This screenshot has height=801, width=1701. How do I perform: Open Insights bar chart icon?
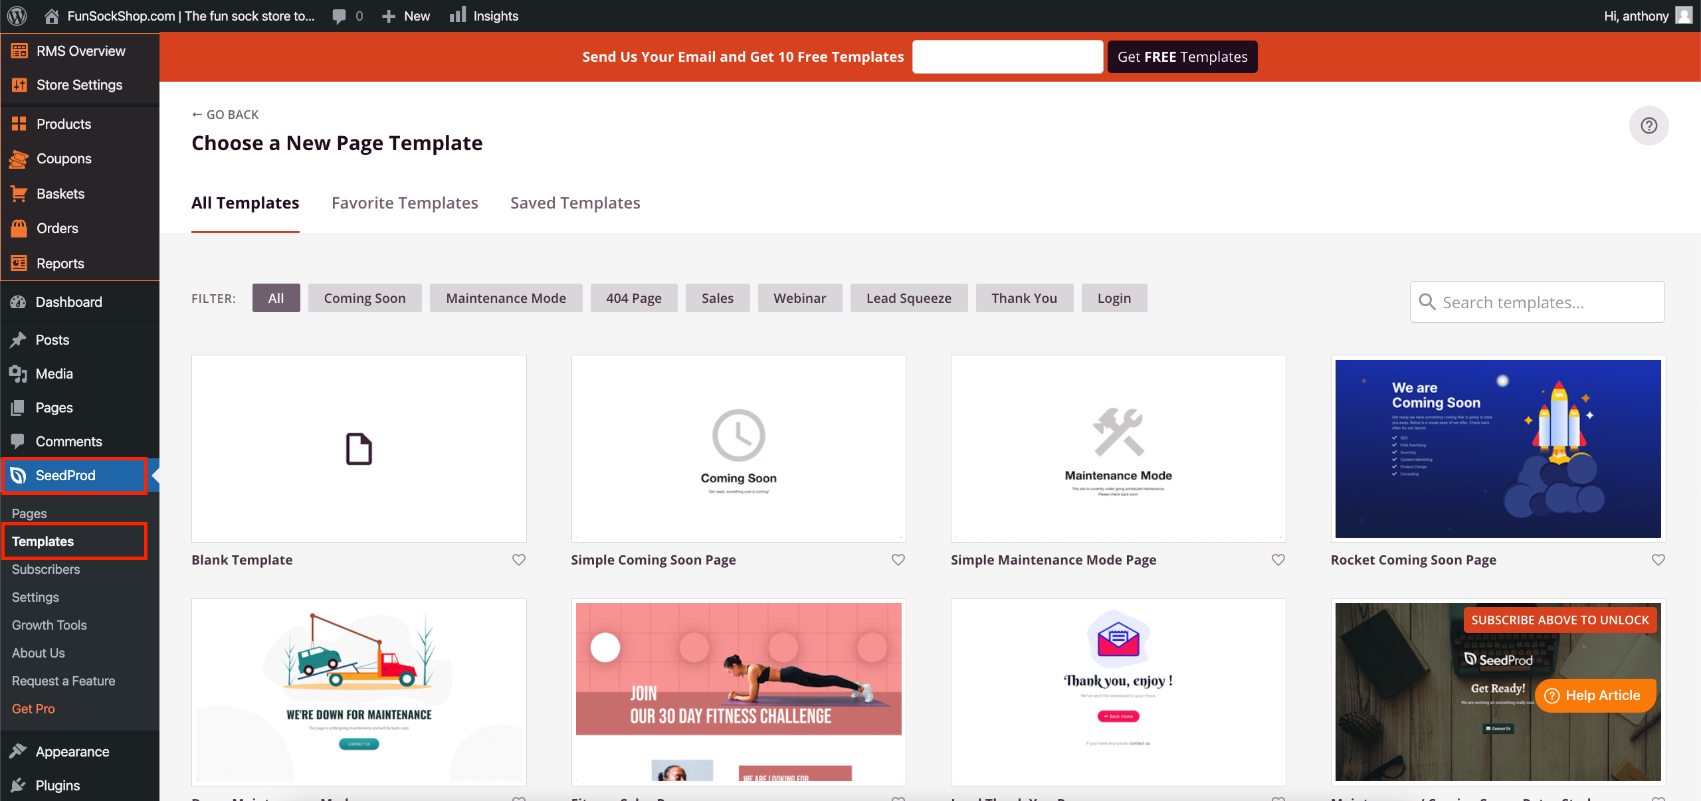click(x=457, y=15)
